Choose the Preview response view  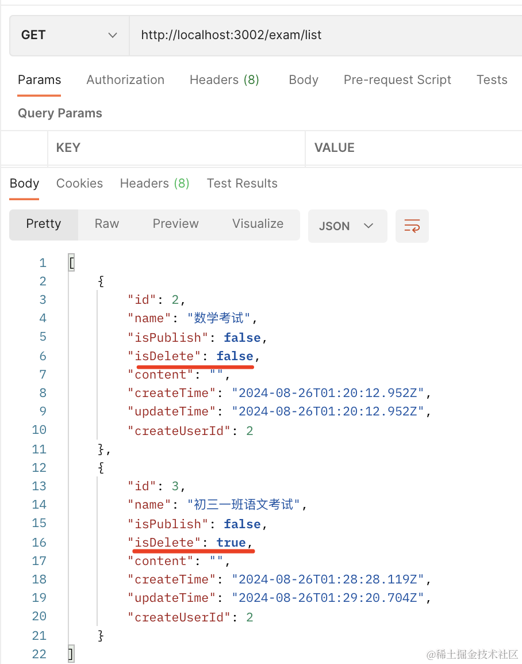[x=175, y=224]
